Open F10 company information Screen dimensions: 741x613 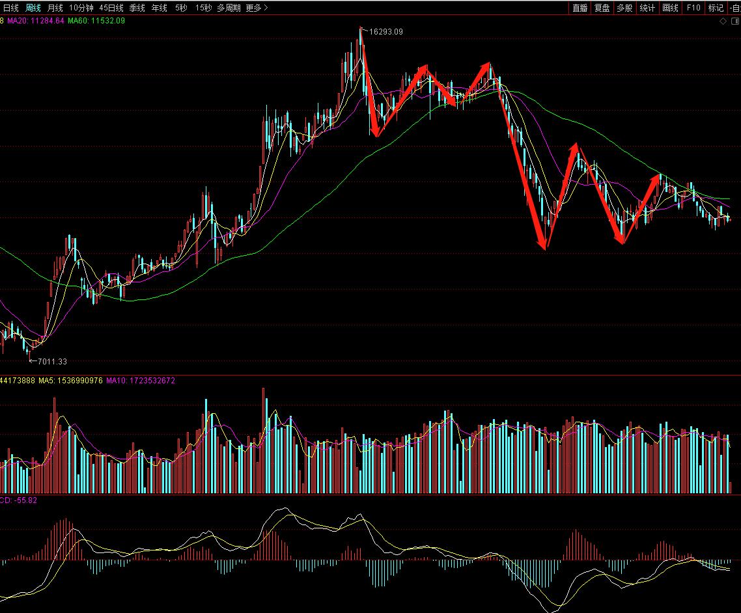[x=693, y=8]
